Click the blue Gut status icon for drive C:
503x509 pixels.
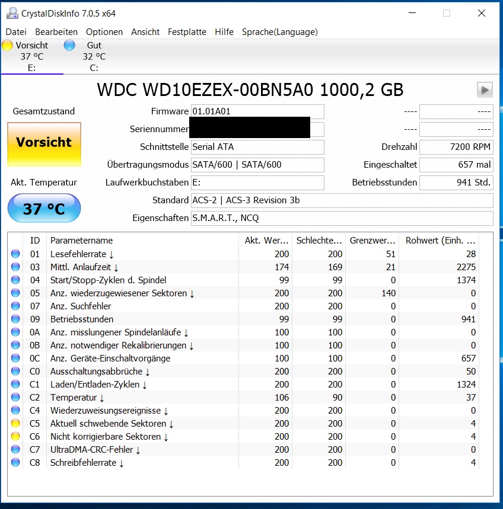point(69,45)
